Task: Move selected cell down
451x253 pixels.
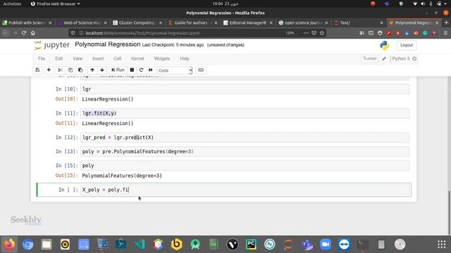Action: (102, 70)
